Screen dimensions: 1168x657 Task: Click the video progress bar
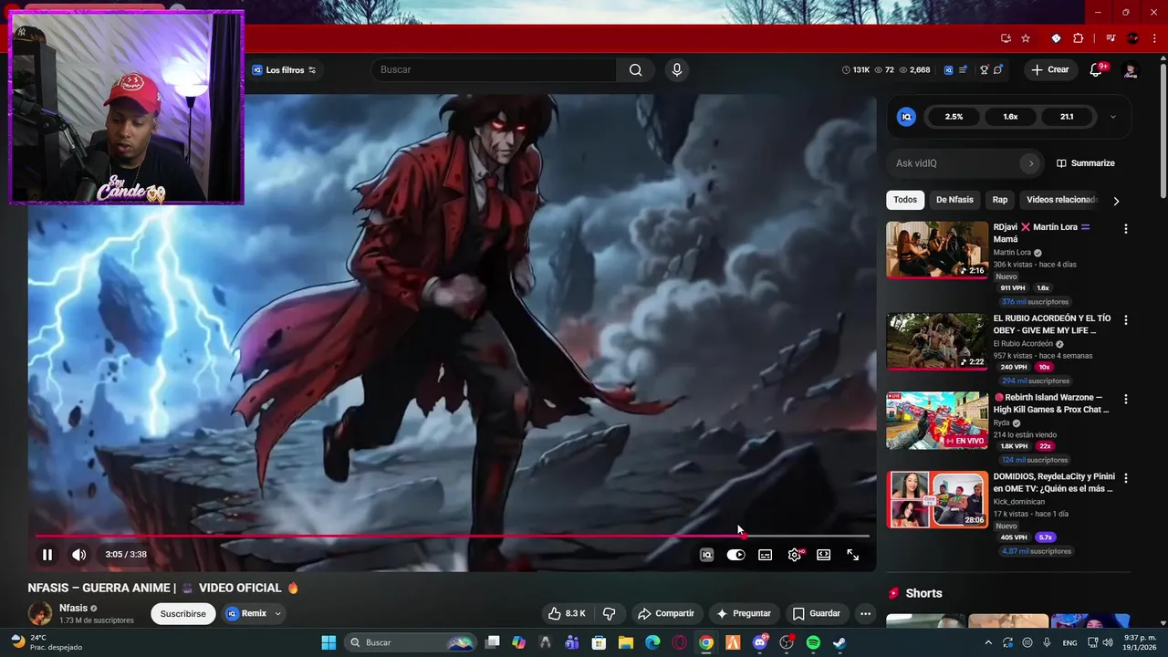(x=452, y=536)
